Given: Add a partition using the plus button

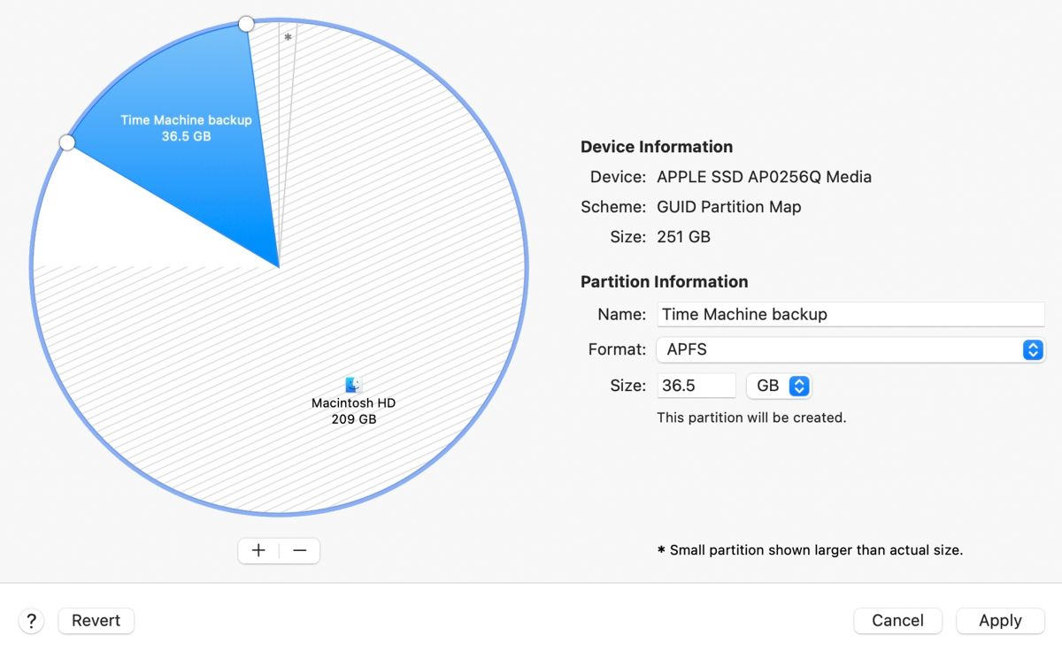Looking at the screenshot, I should coord(258,550).
